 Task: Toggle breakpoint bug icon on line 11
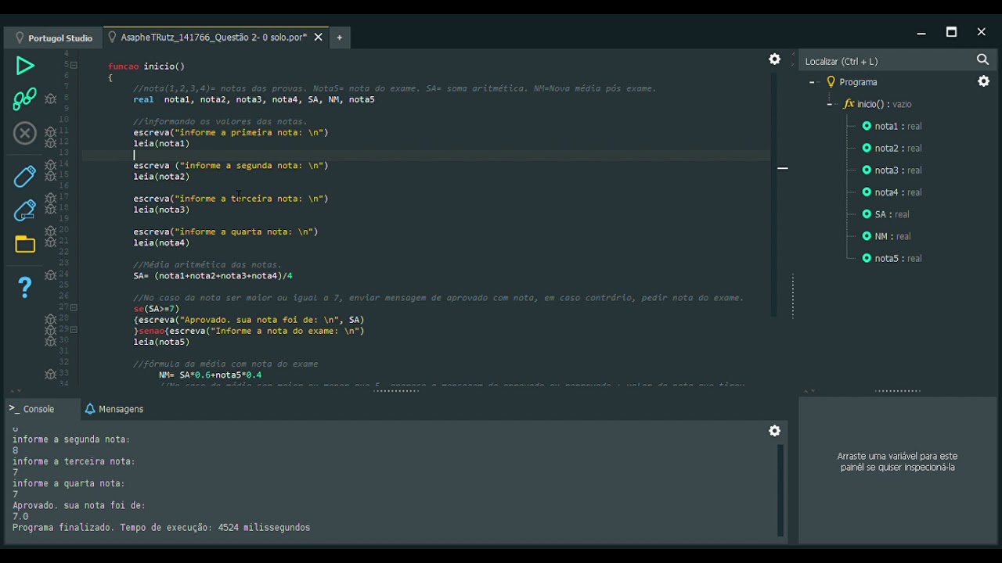(x=50, y=132)
